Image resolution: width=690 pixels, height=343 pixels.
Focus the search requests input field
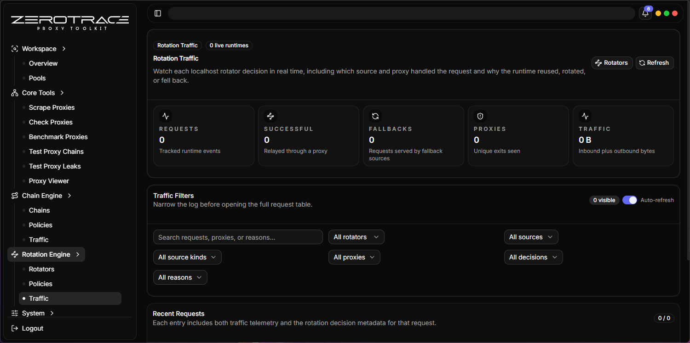point(238,237)
